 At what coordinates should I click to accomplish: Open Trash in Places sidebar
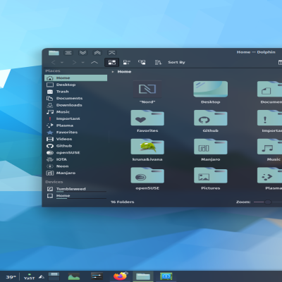pos(75,92)
